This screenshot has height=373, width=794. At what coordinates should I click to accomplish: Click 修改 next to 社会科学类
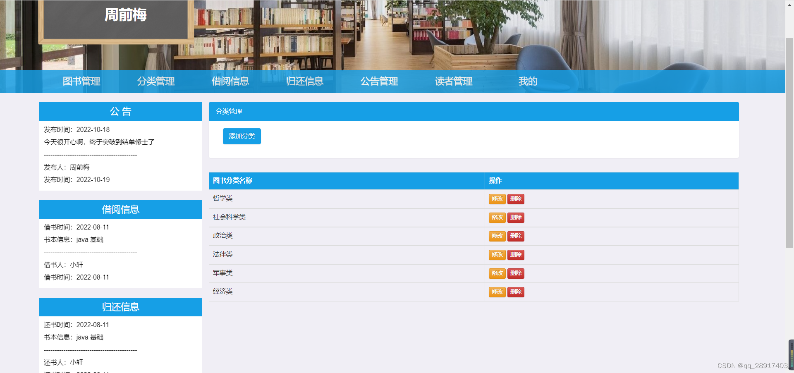pyautogui.click(x=497, y=218)
